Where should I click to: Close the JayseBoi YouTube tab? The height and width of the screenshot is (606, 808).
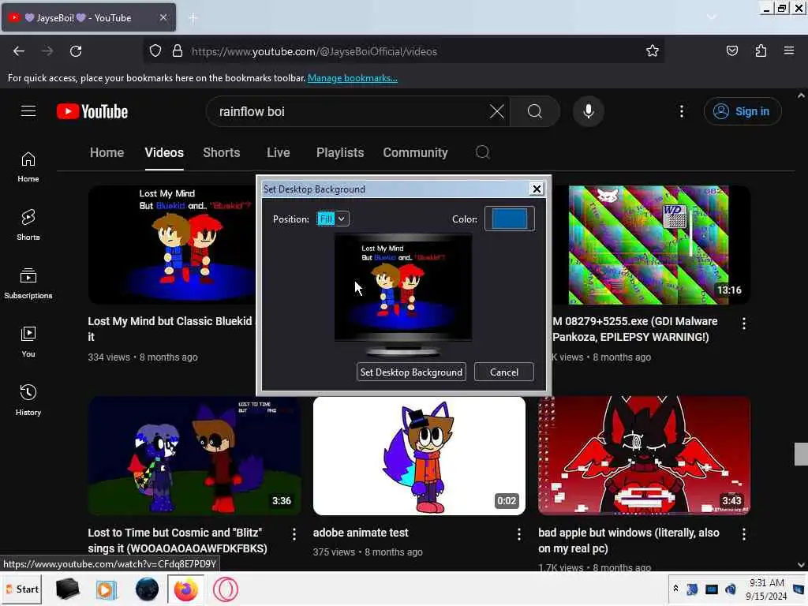[163, 17]
